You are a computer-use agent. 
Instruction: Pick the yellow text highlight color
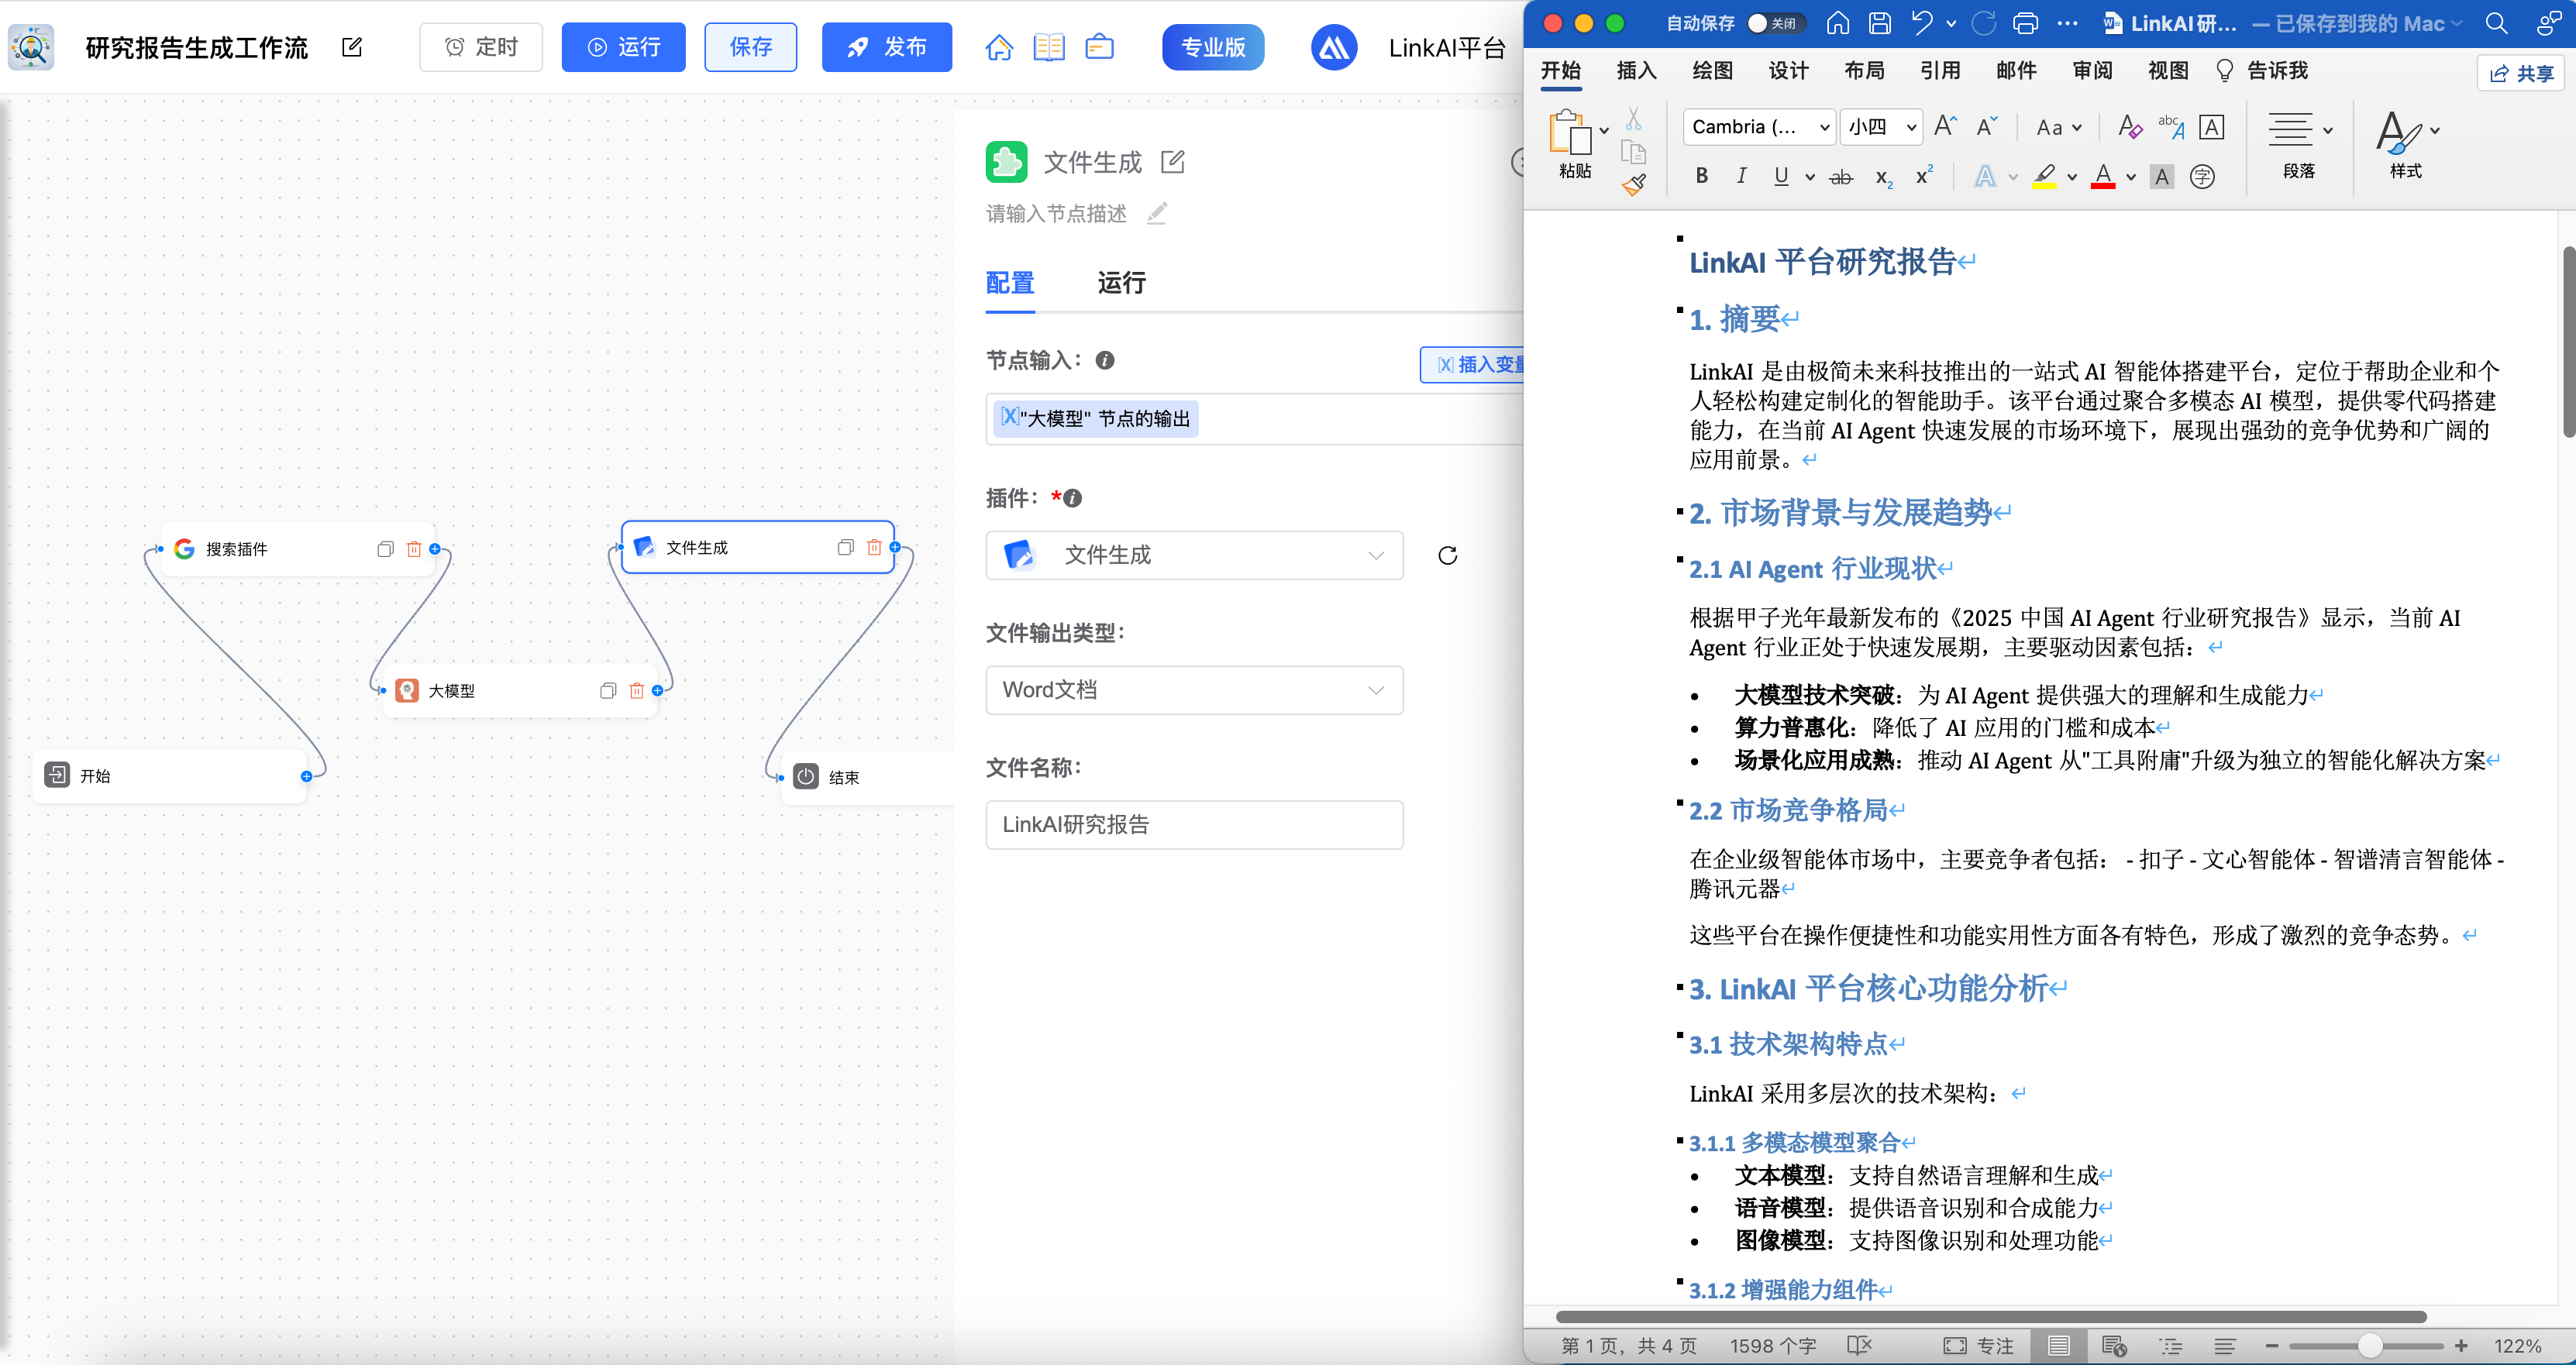click(2044, 177)
